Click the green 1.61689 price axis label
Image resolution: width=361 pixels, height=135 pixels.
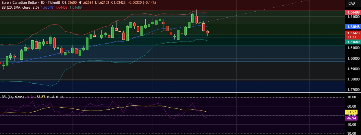(x=353, y=42)
